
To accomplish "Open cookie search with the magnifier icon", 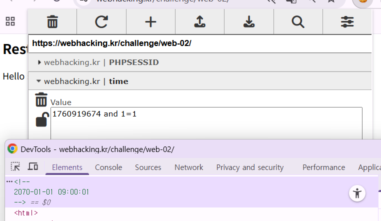I will coord(298,22).
